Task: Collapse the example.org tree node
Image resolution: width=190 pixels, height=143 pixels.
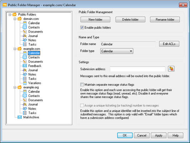Action: (15, 87)
